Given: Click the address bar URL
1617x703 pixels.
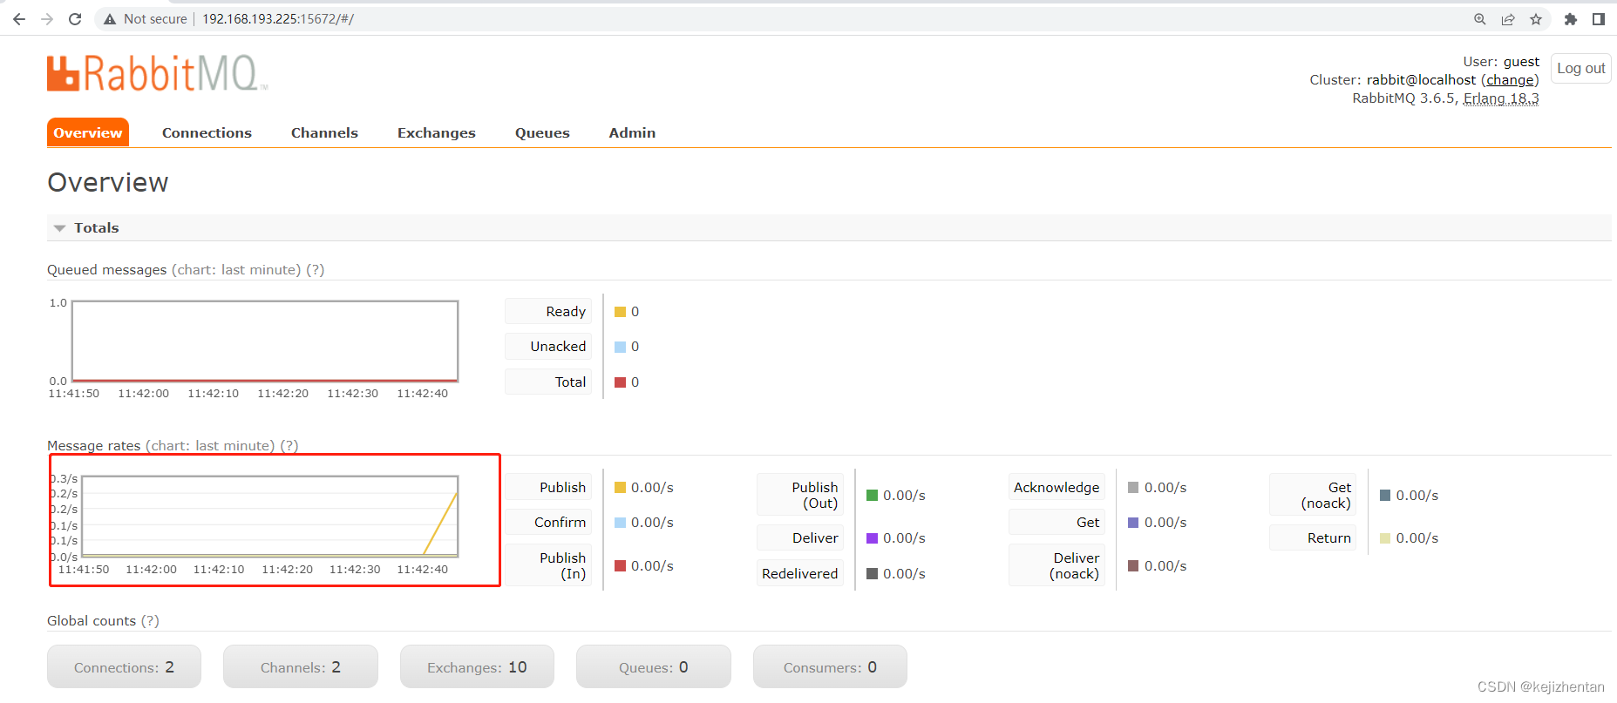Looking at the screenshot, I should click(278, 19).
